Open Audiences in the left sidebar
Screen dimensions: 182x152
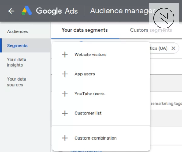[x=17, y=31]
